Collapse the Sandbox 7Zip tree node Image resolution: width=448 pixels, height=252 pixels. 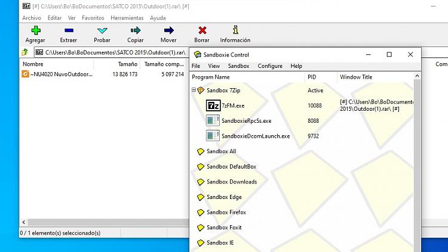194,90
